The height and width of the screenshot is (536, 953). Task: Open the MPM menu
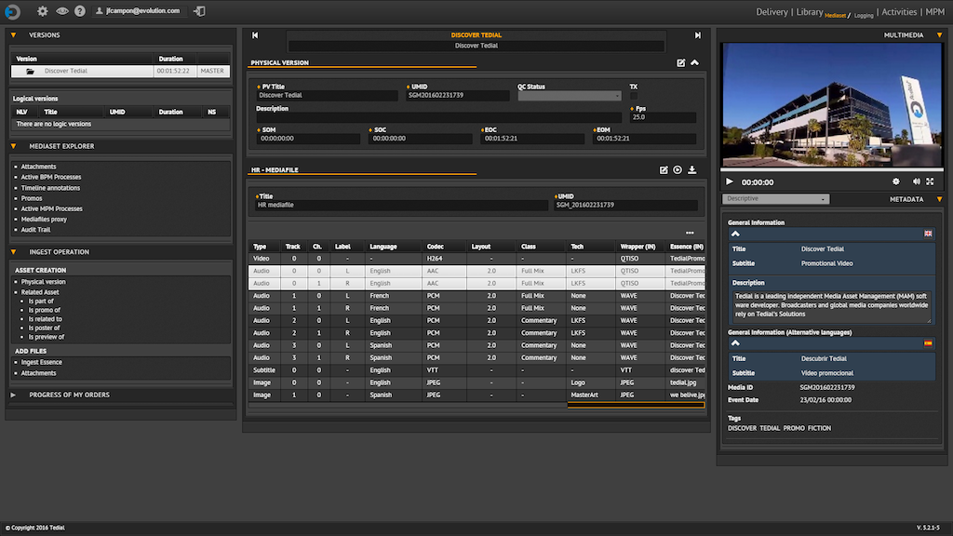pos(934,11)
